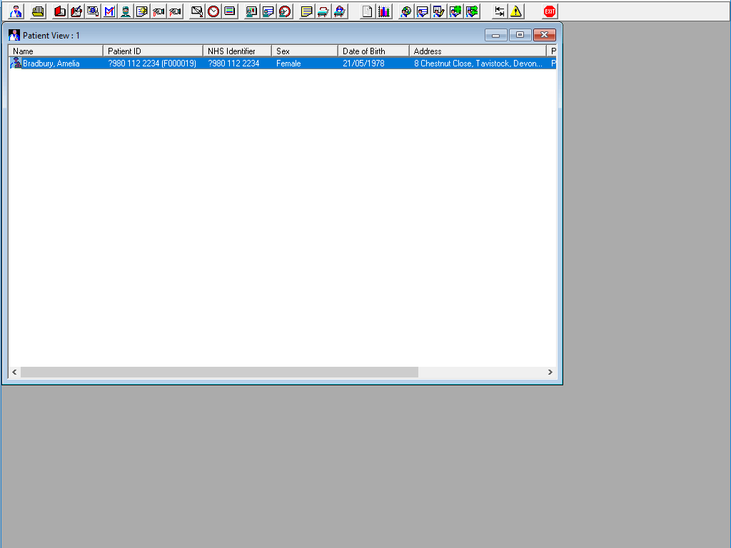
Task: Click the document with yellow starburst icon
Action: coord(142,11)
